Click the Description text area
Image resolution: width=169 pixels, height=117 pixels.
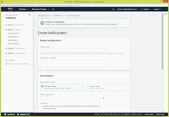coord(73,64)
